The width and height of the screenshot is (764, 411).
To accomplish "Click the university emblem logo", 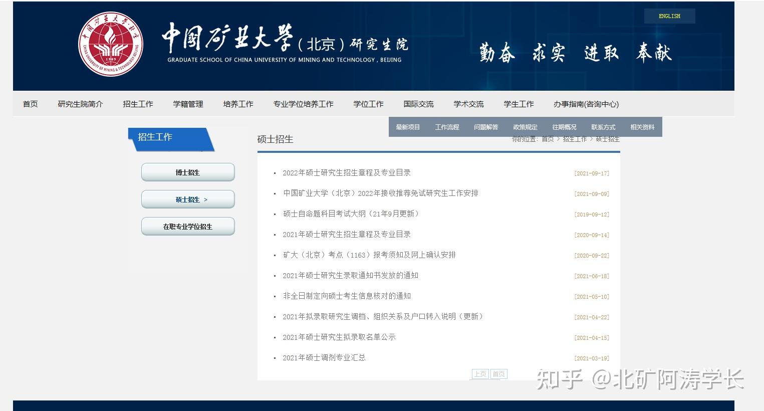I will 111,44.
